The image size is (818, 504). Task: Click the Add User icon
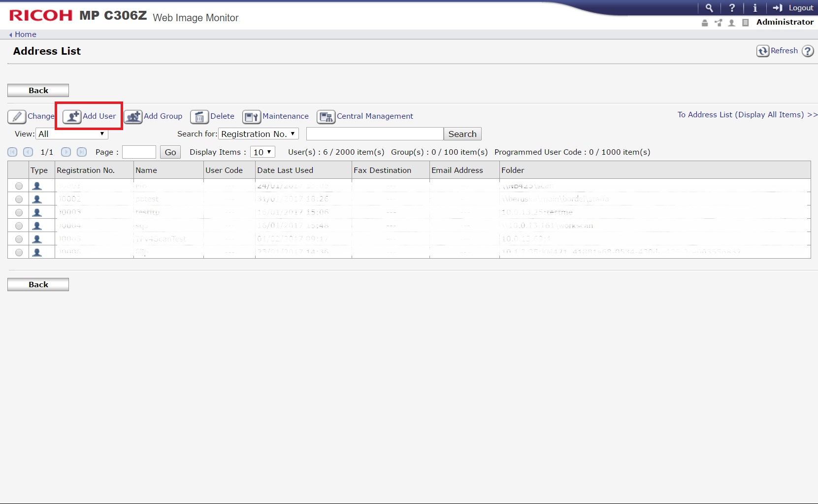72,117
